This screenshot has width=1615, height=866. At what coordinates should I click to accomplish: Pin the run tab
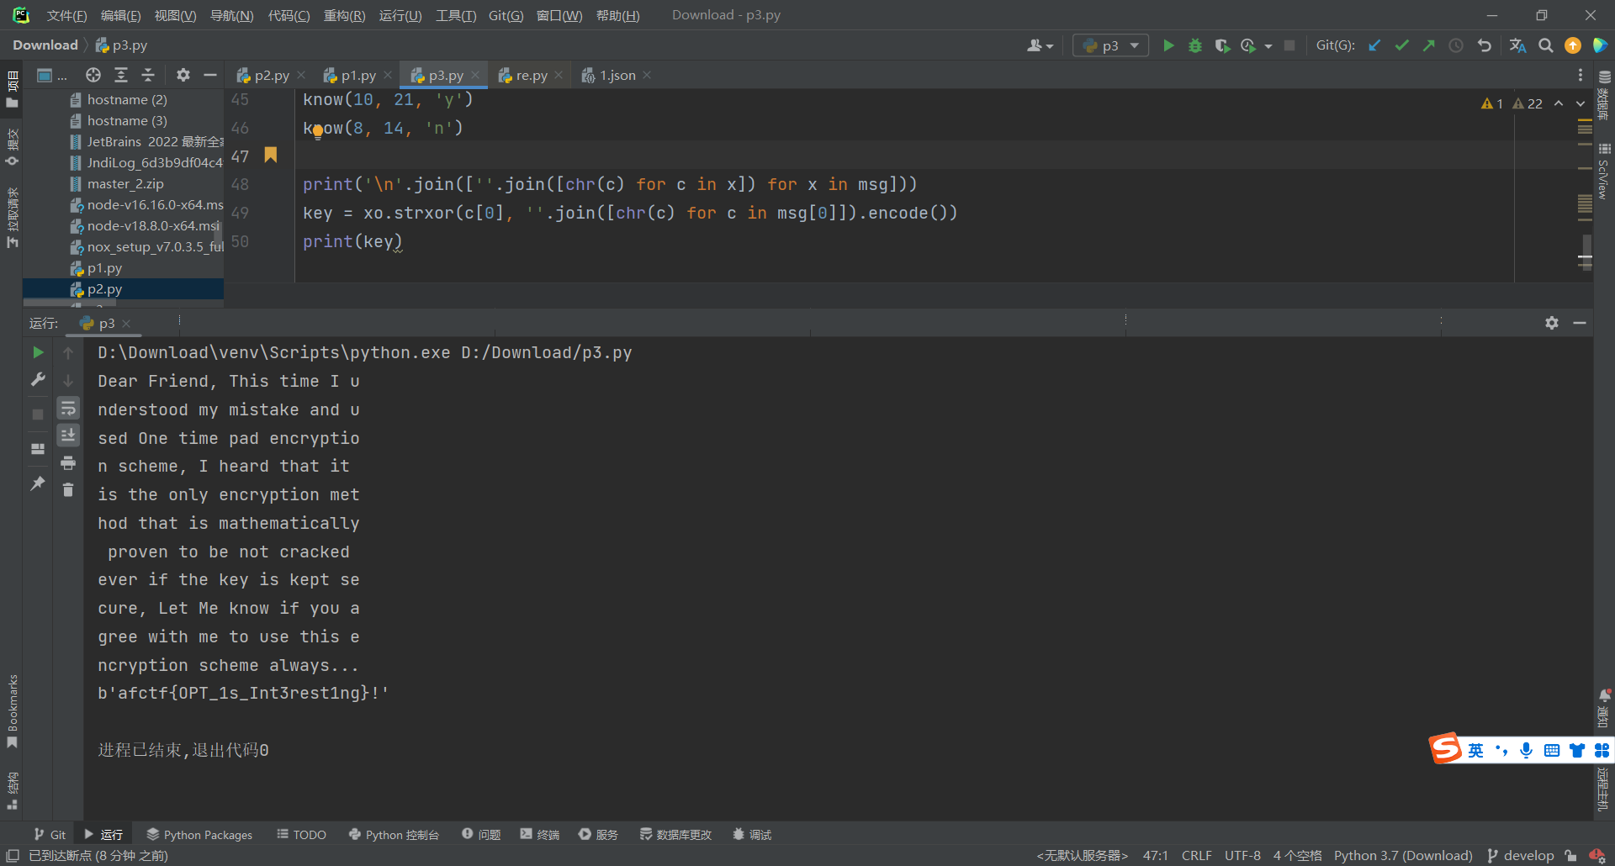(38, 483)
